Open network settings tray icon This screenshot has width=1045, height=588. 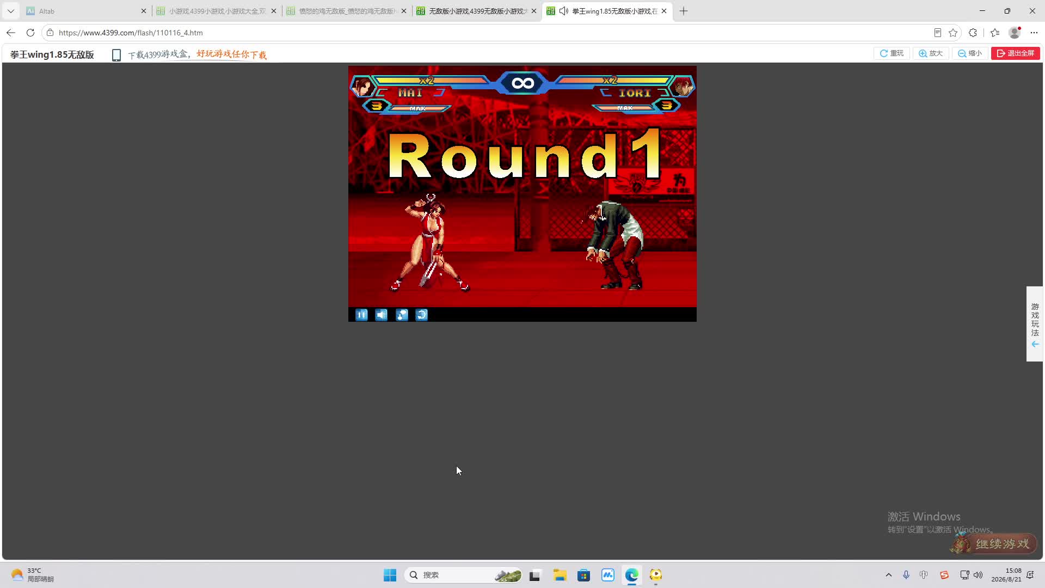[964, 575]
